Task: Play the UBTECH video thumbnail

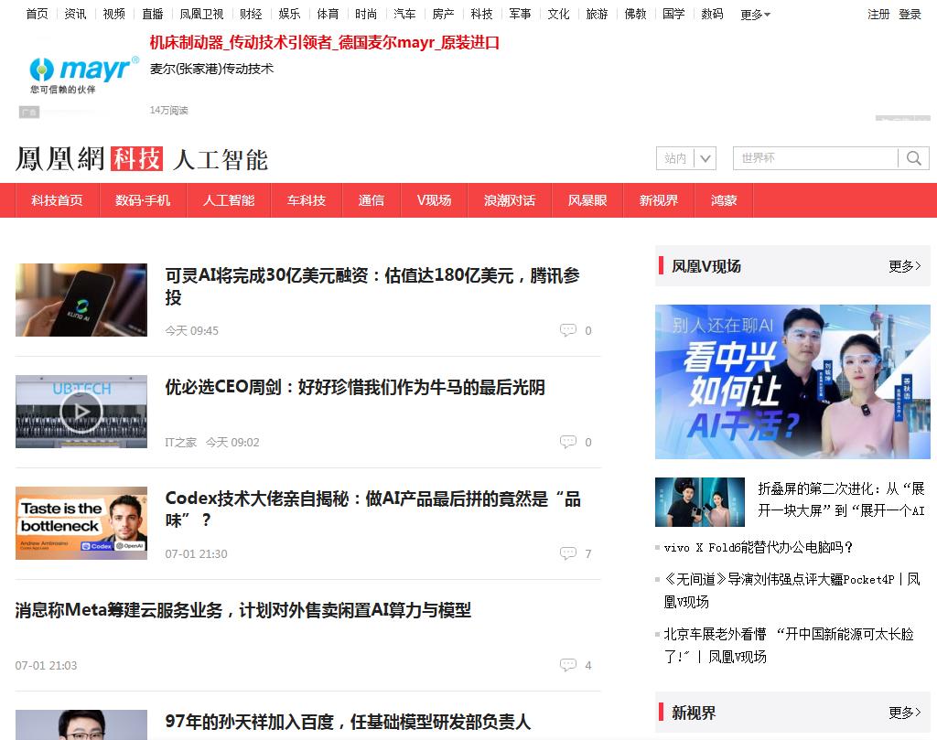Action: coord(81,412)
